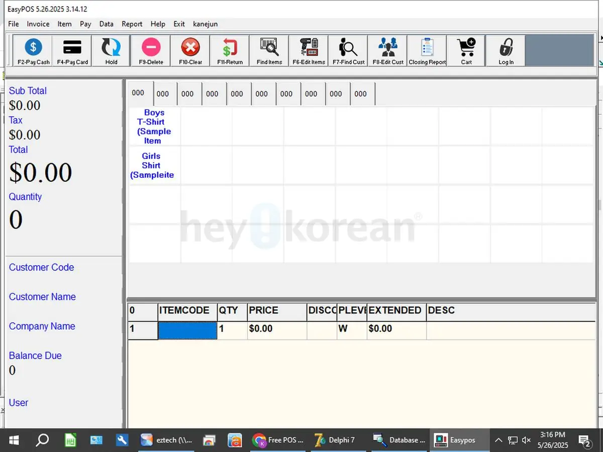Click the DESC column header
This screenshot has width=603, height=452.
pos(511,311)
